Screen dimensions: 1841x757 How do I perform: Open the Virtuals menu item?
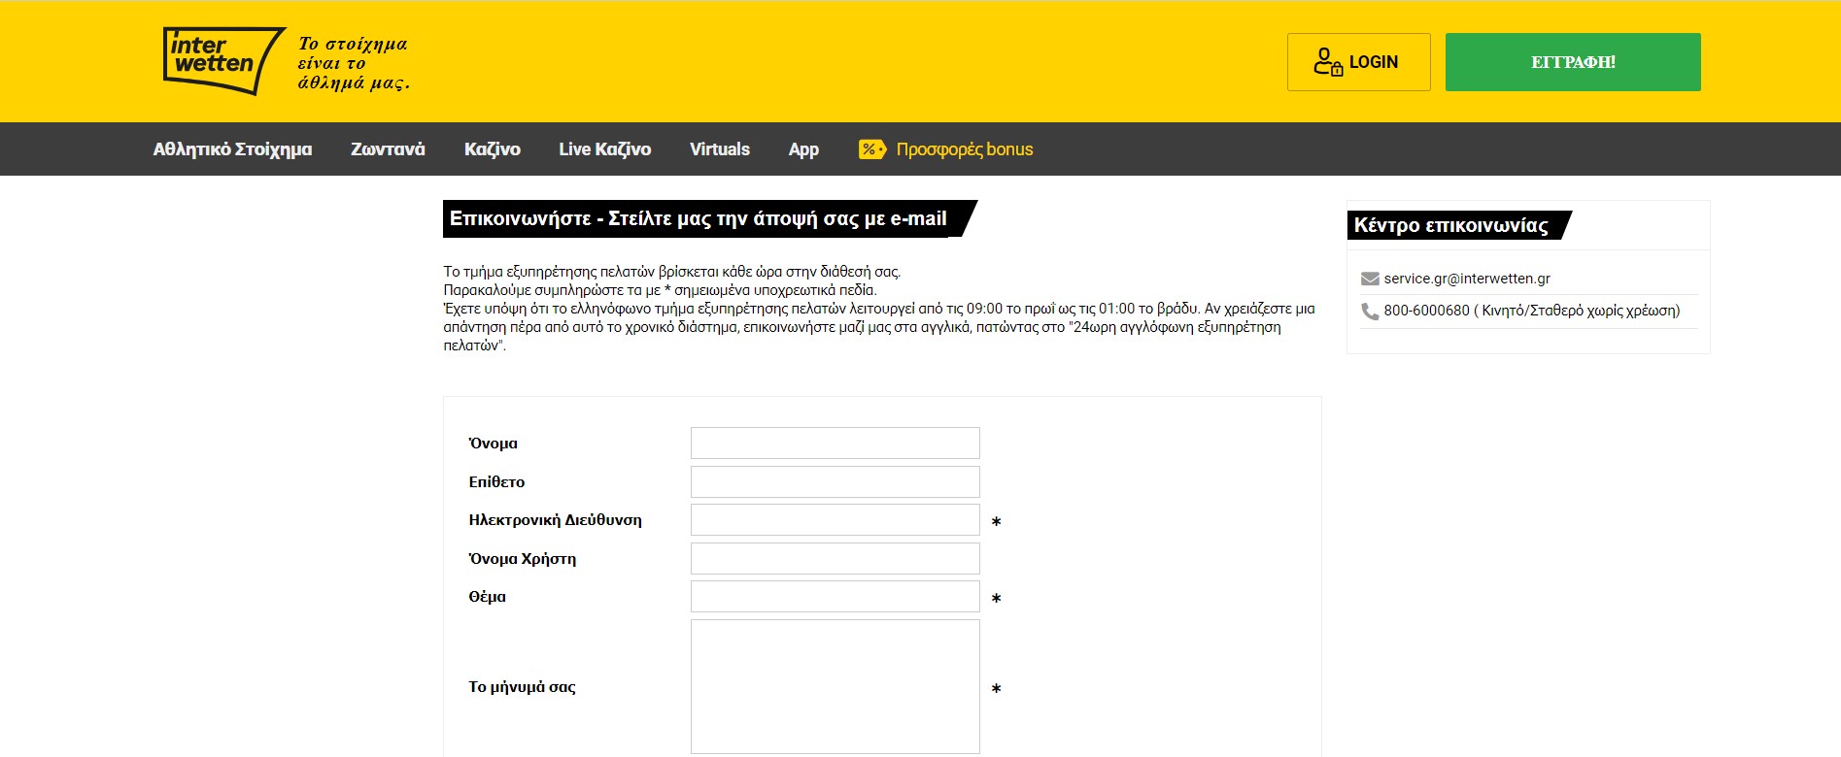pos(719,149)
